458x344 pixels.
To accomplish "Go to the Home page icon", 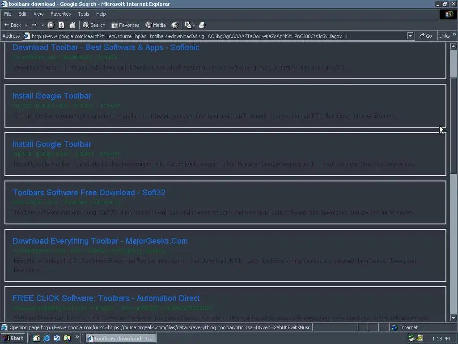I will 72,25.
